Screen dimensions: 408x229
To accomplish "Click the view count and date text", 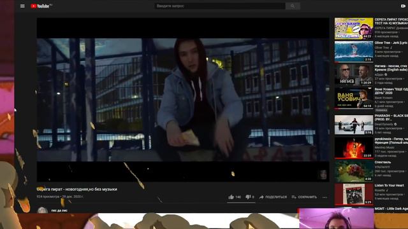I will pos(60,197).
